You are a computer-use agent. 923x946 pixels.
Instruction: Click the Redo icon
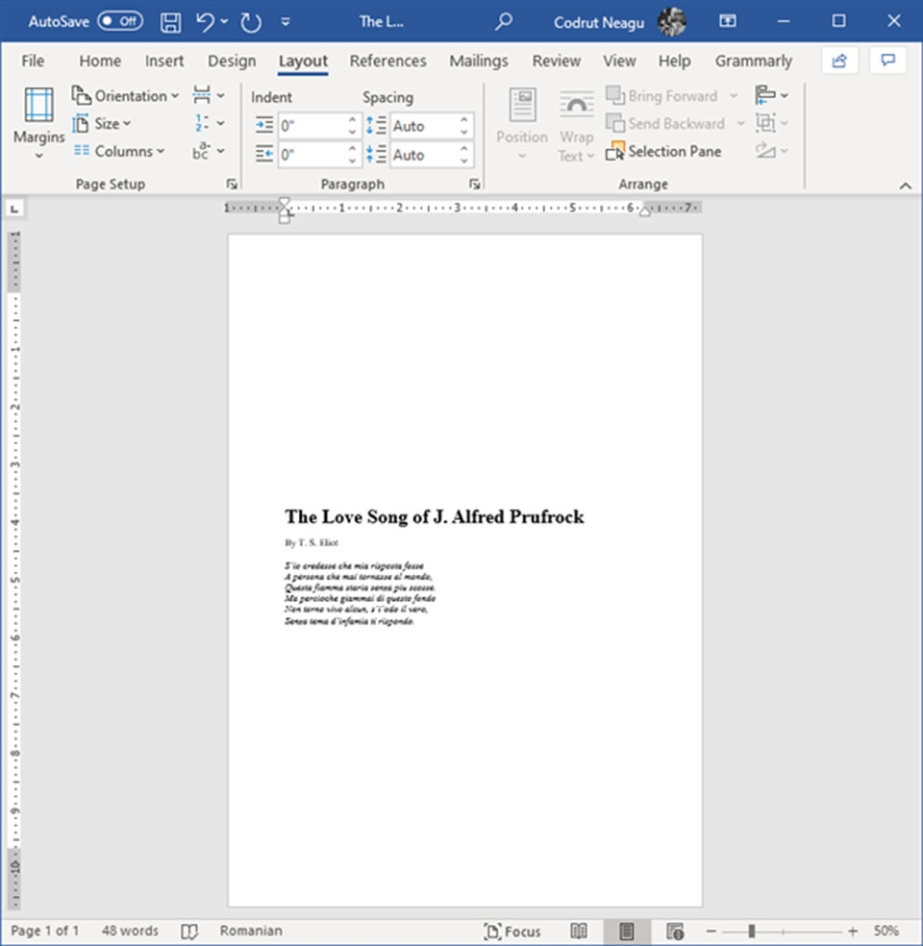coord(250,22)
